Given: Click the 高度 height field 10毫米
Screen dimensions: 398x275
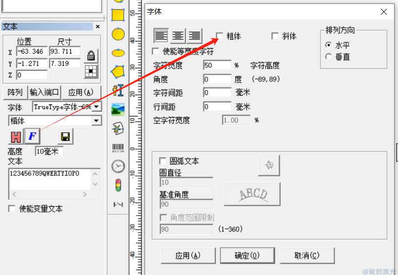Looking at the screenshot, I should point(49,152).
